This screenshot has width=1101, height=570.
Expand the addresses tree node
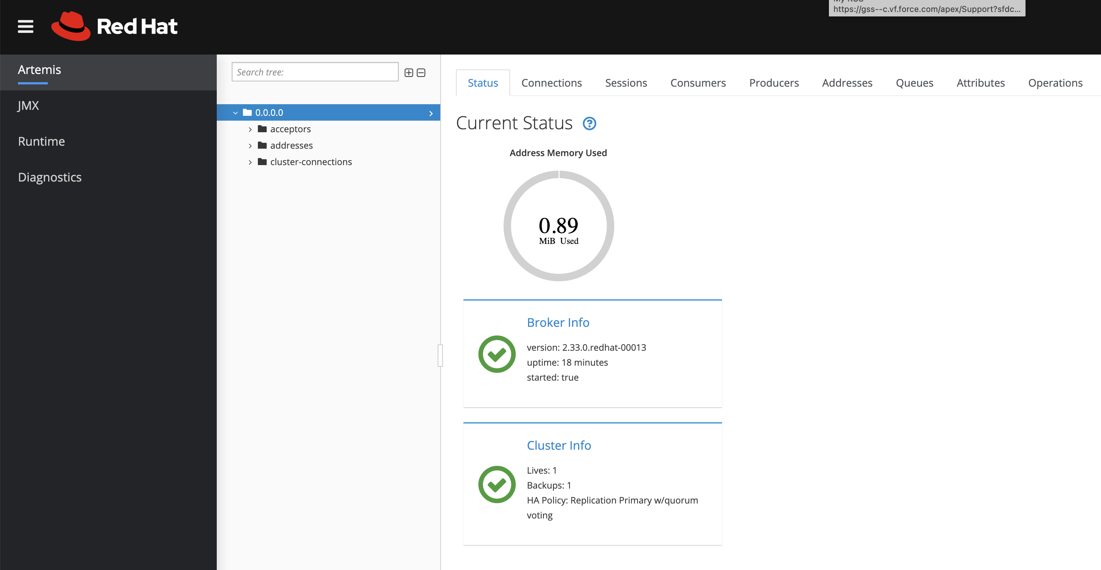pyautogui.click(x=250, y=146)
